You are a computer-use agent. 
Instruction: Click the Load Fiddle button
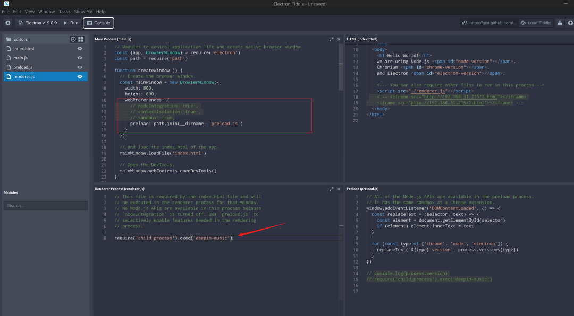(536, 23)
